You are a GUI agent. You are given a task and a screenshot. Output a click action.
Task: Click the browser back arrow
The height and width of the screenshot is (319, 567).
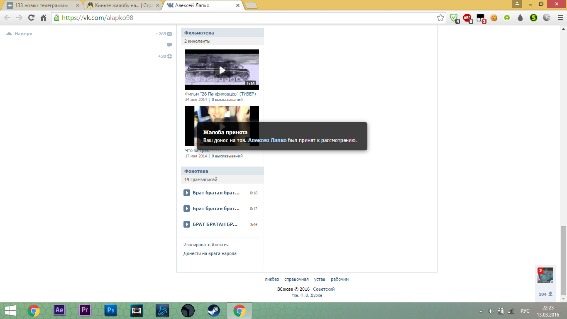(7, 18)
